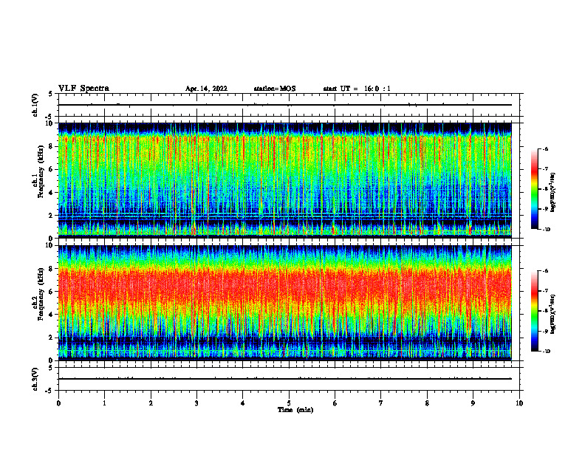Click time axis tick label "6"

(x=335, y=403)
